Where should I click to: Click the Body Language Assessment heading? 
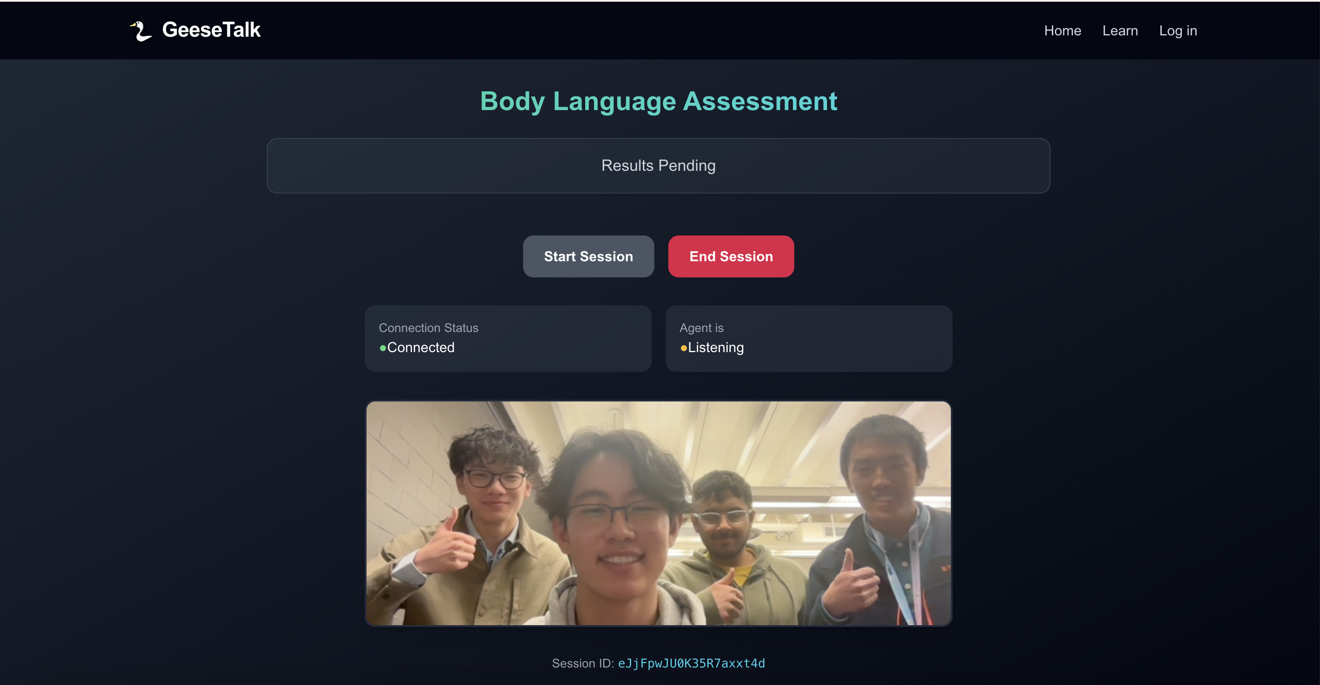coord(658,101)
